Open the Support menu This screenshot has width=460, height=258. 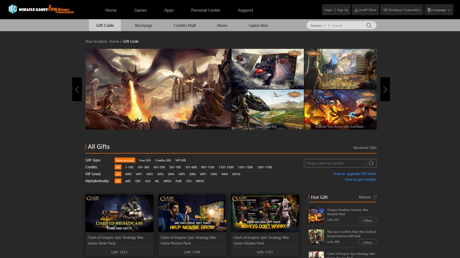coord(245,10)
